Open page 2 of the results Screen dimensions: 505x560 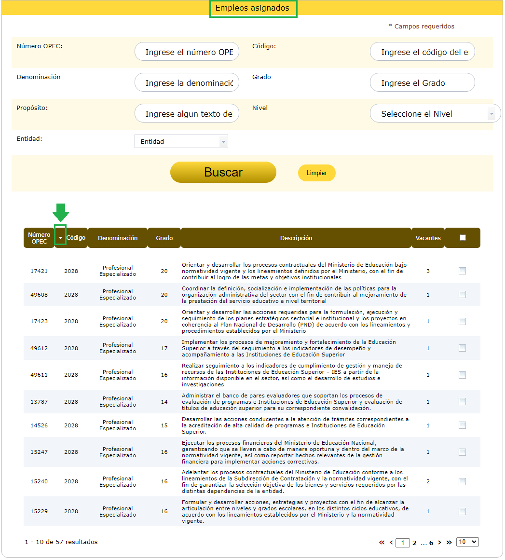414,543
